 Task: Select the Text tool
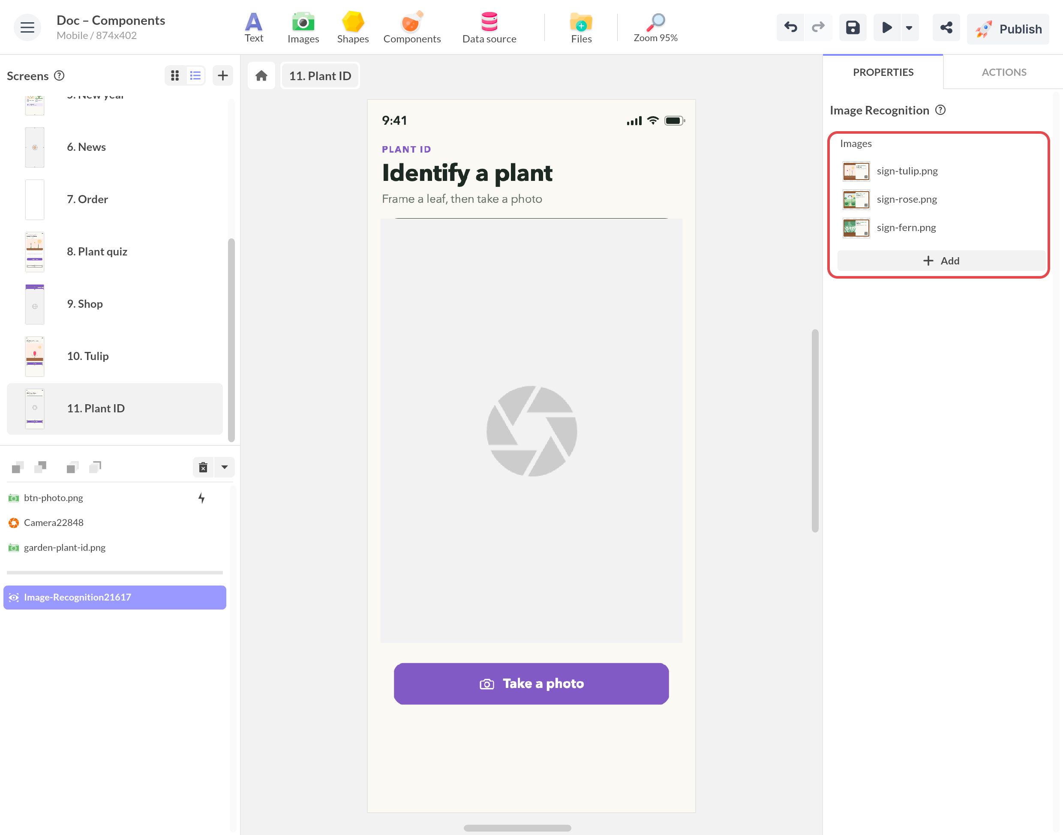254,27
